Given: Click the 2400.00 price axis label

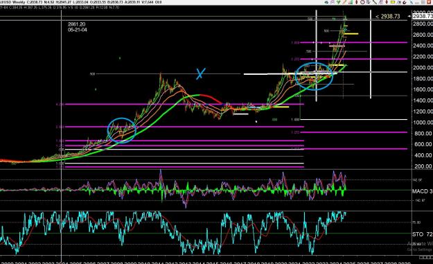Looking at the screenshot, I should pyautogui.click(x=423, y=46).
